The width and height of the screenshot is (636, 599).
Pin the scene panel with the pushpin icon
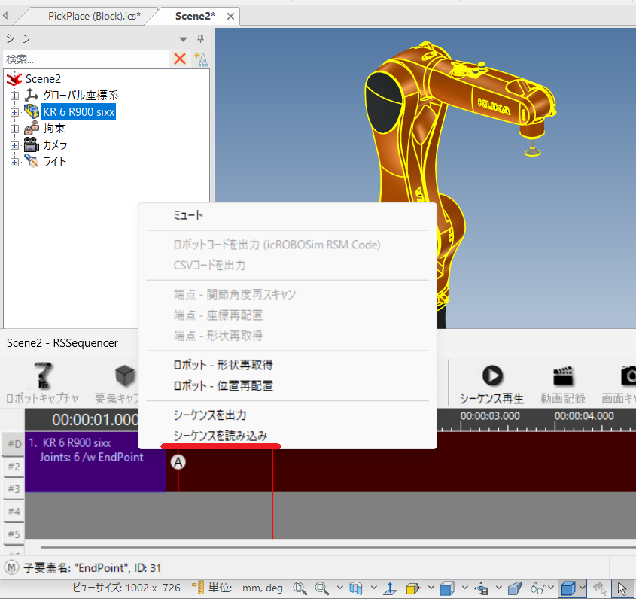[x=200, y=38]
